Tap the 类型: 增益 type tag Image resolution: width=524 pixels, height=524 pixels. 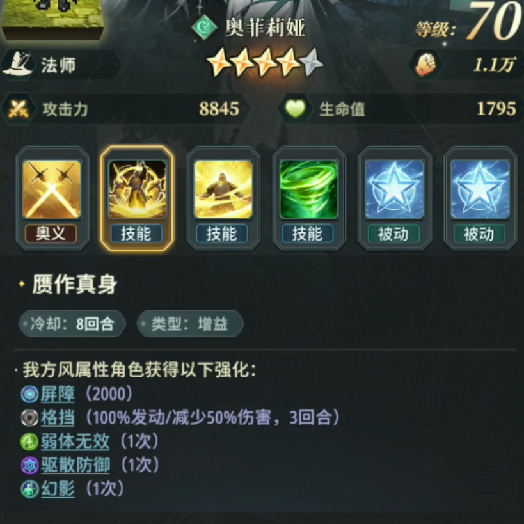(190, 324)
